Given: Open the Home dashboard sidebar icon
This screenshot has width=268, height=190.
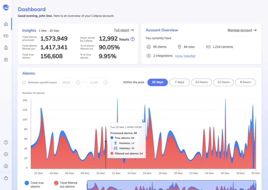Looking at the screenshot, I should point(6,24).
